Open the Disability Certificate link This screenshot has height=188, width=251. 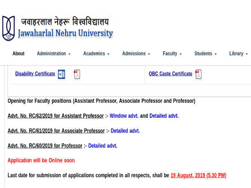(35, 74)
